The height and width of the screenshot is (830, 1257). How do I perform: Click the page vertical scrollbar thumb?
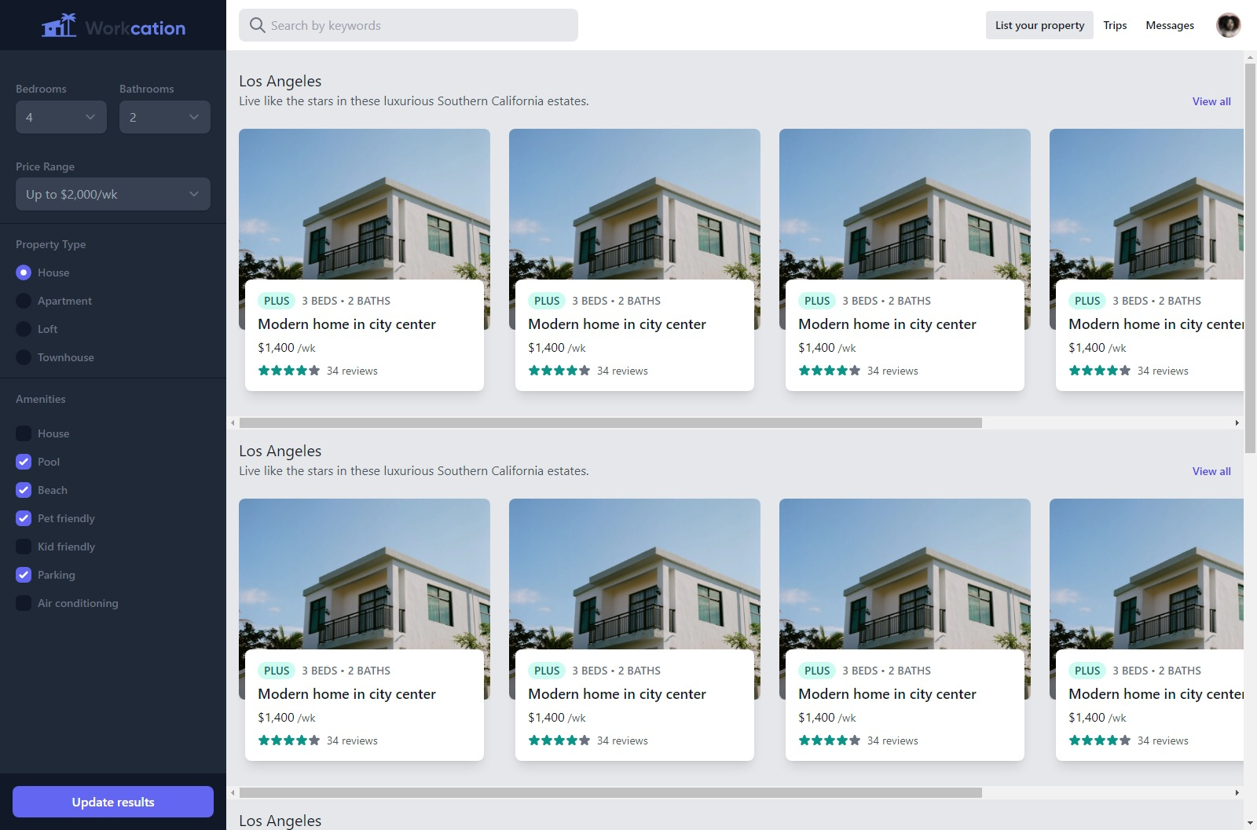click(x=1250, y=258)
